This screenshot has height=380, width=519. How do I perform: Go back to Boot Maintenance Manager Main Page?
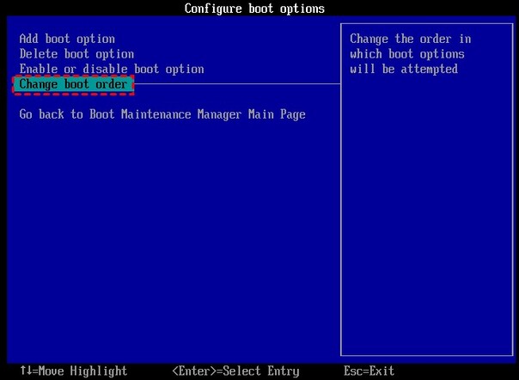point(162,114)
